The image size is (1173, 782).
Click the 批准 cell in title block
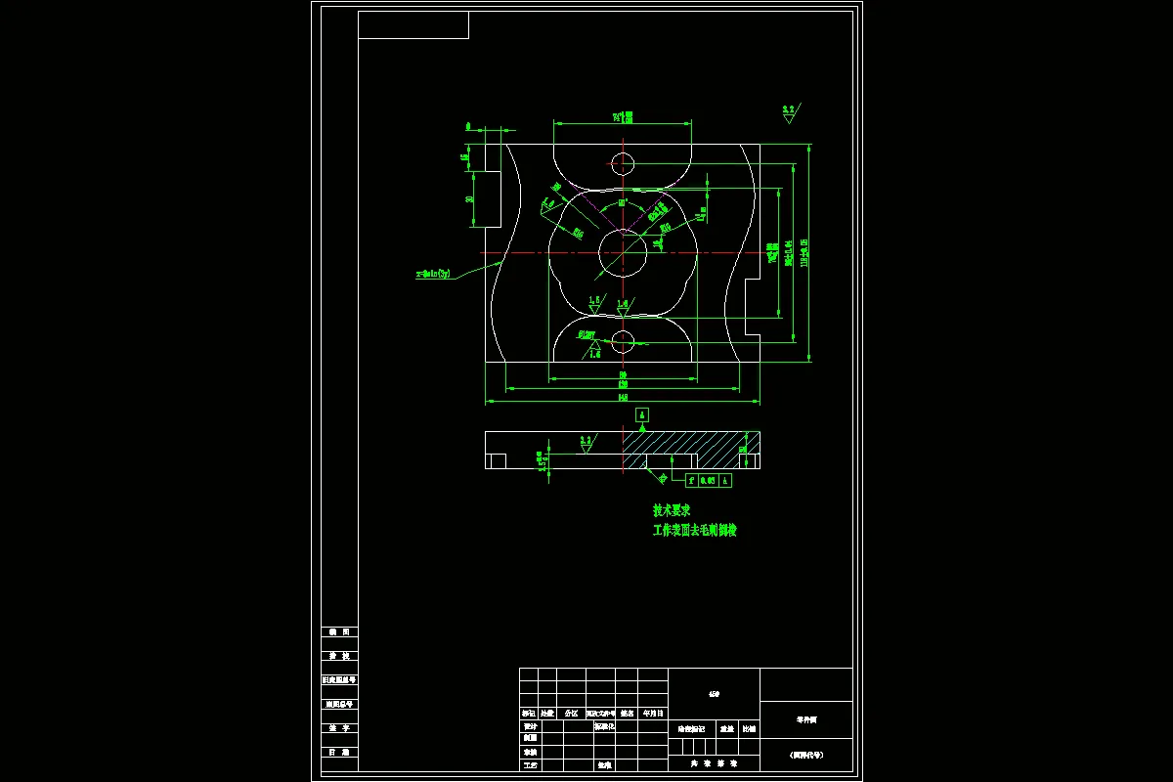604,764
